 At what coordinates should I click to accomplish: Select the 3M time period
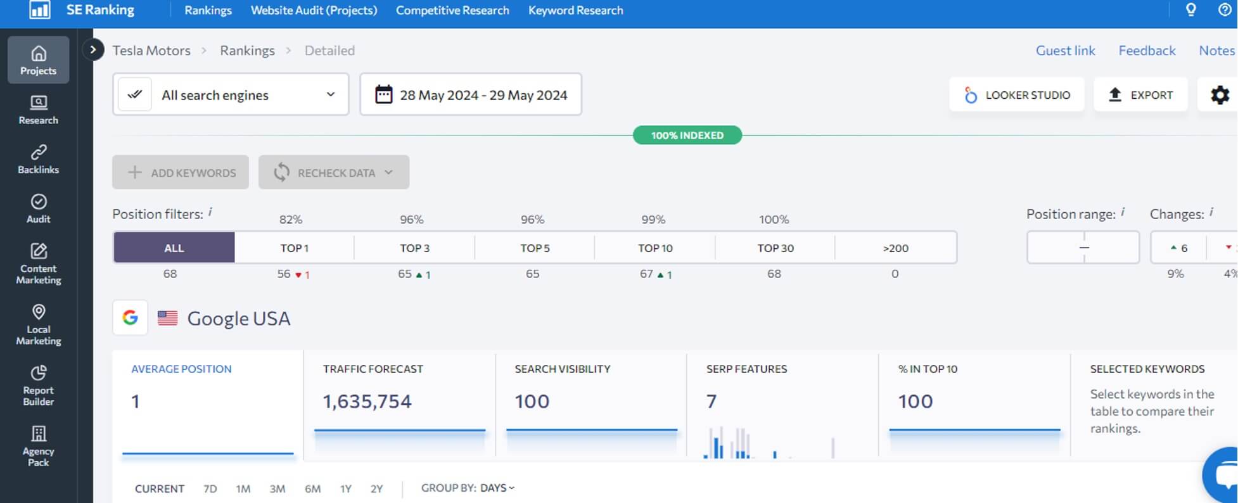pos(278,488)
